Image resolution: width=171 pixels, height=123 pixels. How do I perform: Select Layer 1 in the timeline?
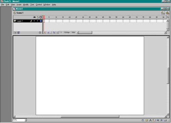tap(28, 21)
